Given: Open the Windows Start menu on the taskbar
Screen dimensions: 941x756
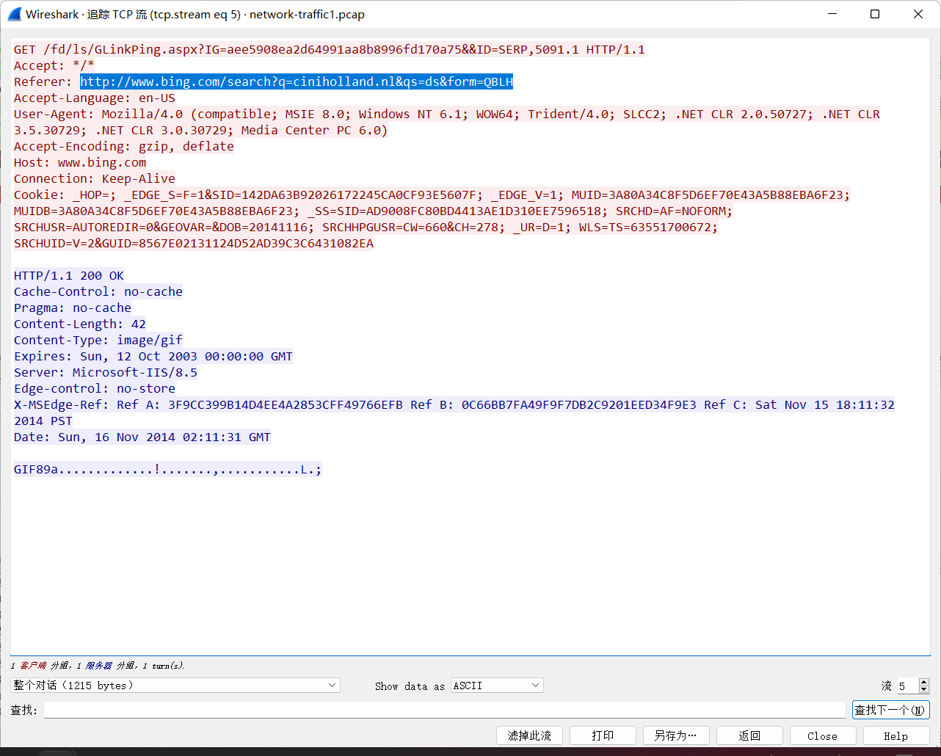Looking at the screenshot, I should pyautogui.click(x=57, y=752).
